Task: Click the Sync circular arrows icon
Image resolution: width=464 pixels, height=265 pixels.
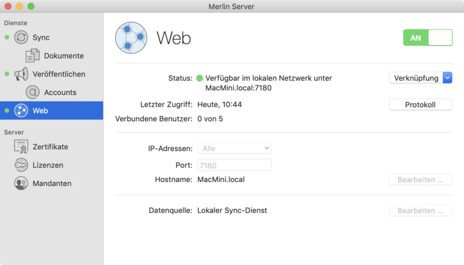Action: point(21,37)
